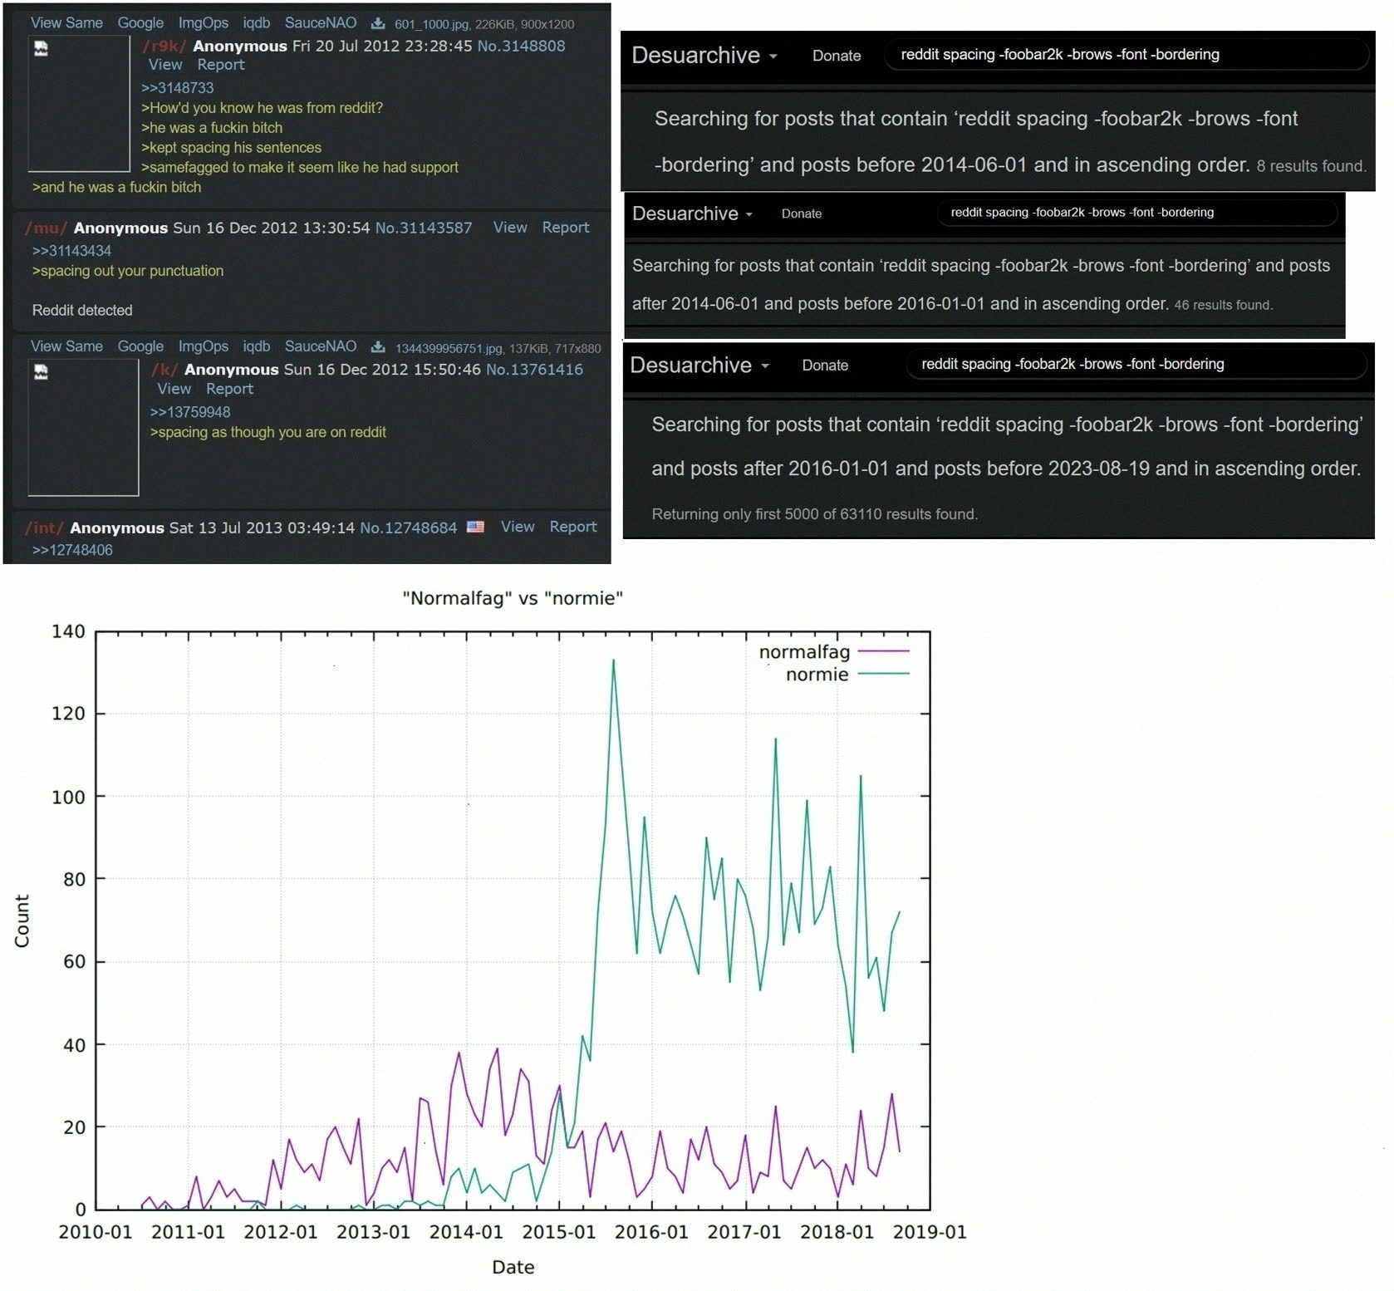Click post number No.12748684
Viewport: 1394px width, 1291px height.
point(408,527)
